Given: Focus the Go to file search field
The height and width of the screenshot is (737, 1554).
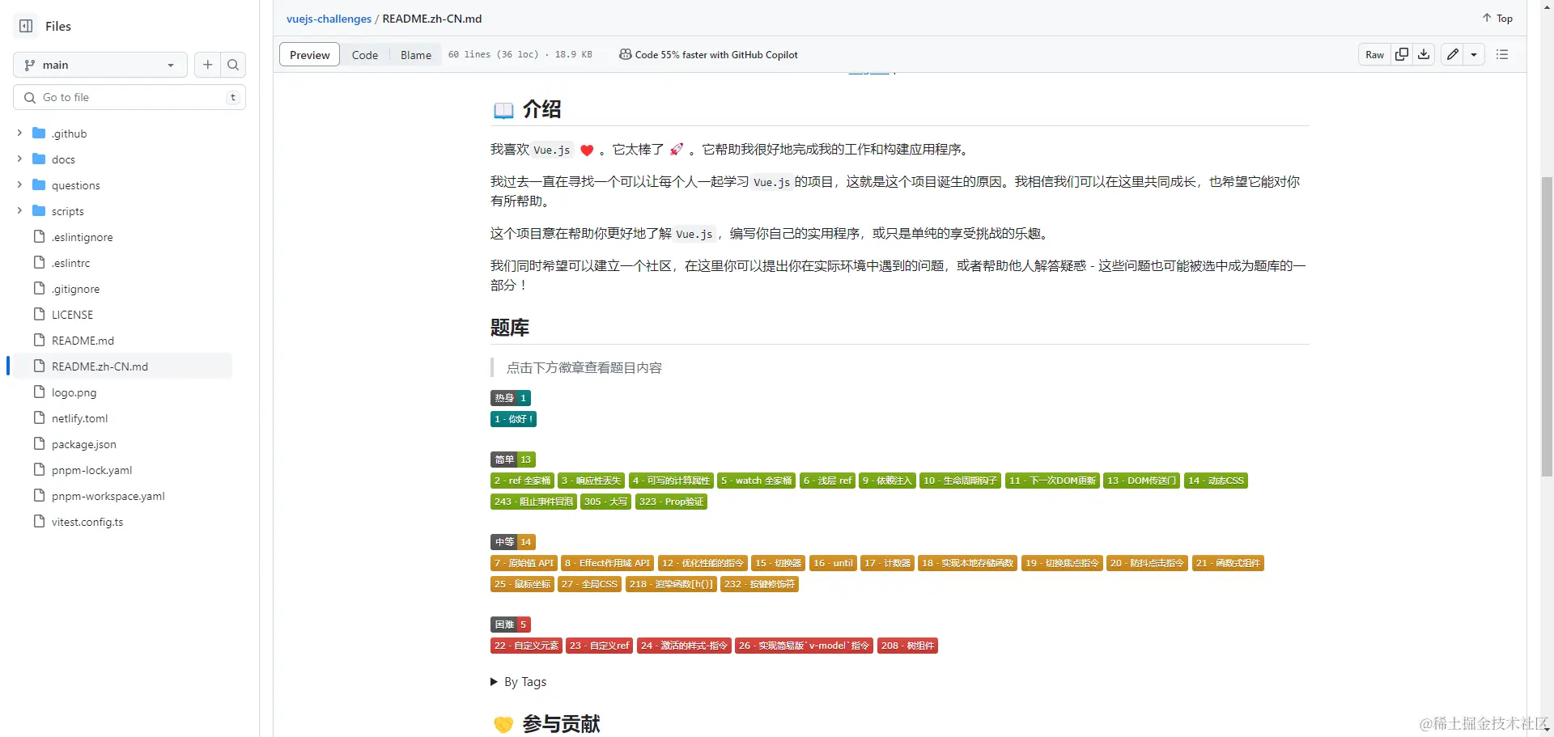Looking at the screenshot, I should [x=129, y=97].
